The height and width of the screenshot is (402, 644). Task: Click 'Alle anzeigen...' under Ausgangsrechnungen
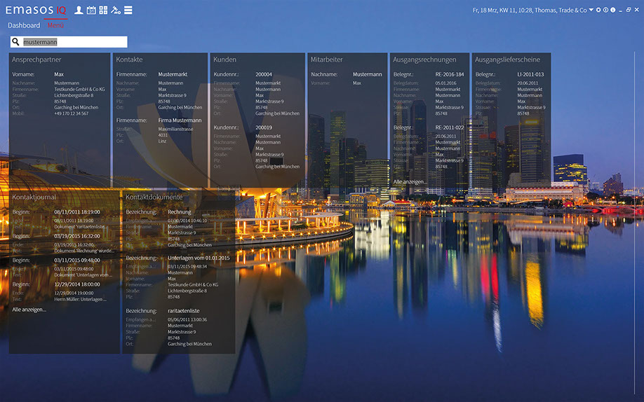[x=409, y=181]
